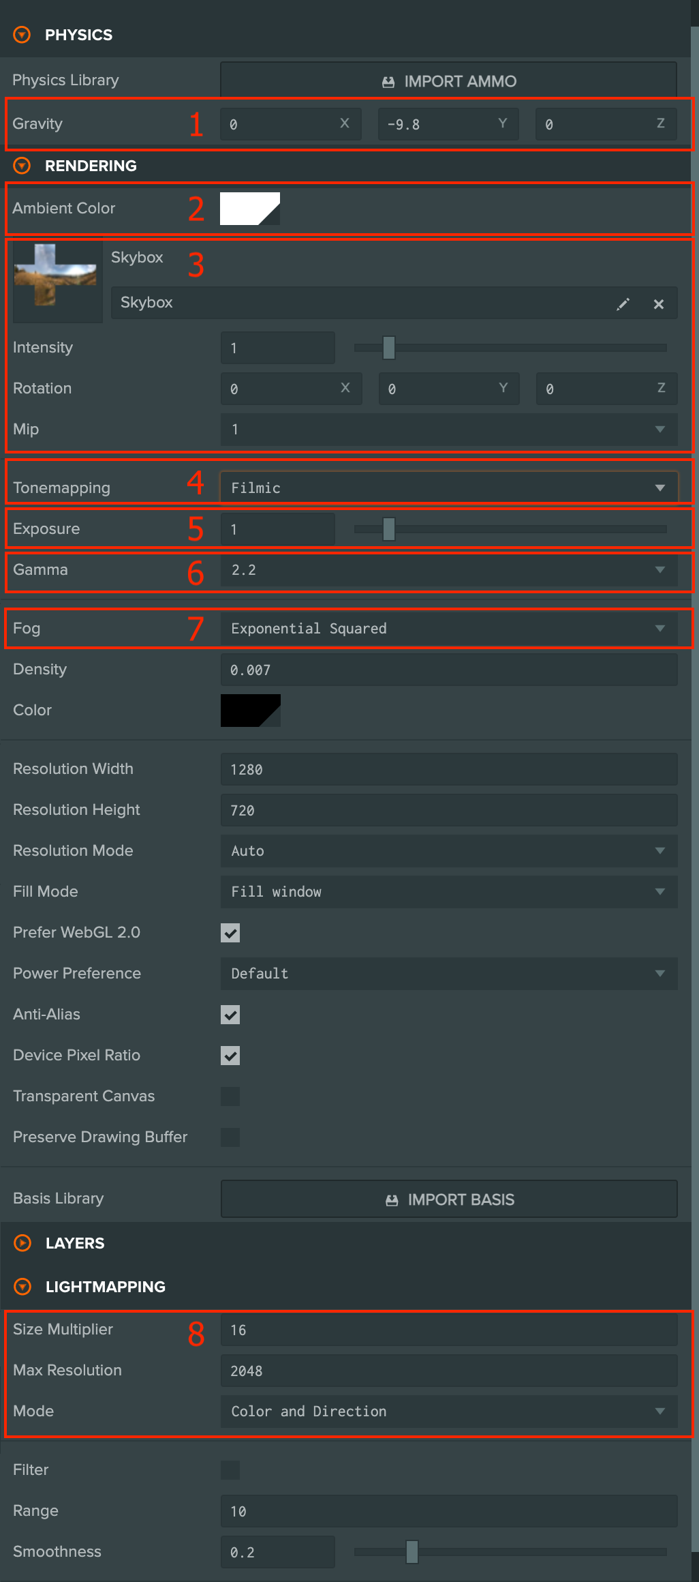This screenshot has height=1582, width=699.
Task: Click the Resolution Width input field
Action: [x=449, y=769]
